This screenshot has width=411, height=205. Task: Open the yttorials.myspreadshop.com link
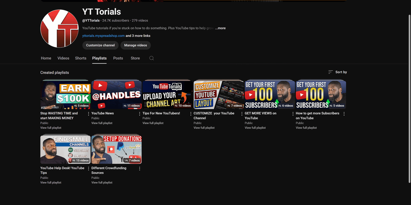[x=103, y=36]
